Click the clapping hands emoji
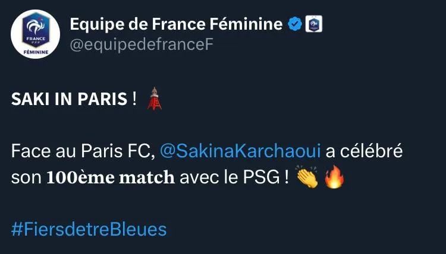 [307, 177]
